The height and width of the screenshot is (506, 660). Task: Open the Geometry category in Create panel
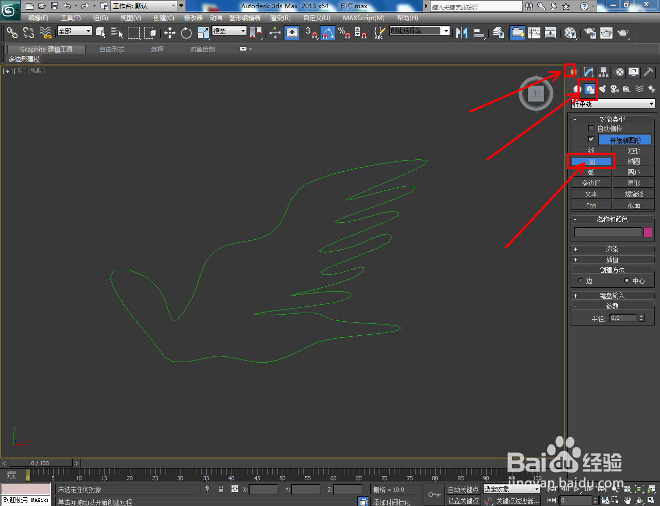point(576,89)
